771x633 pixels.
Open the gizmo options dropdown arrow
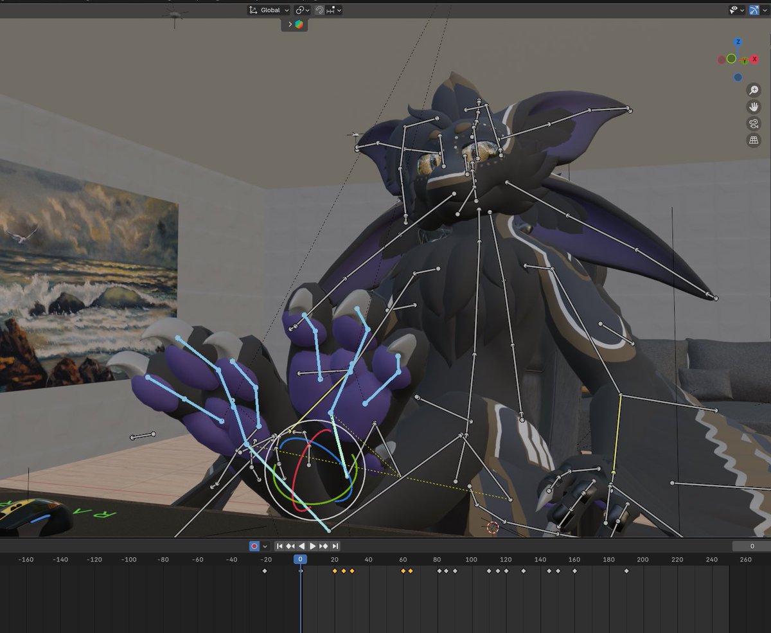coord(764,10)
